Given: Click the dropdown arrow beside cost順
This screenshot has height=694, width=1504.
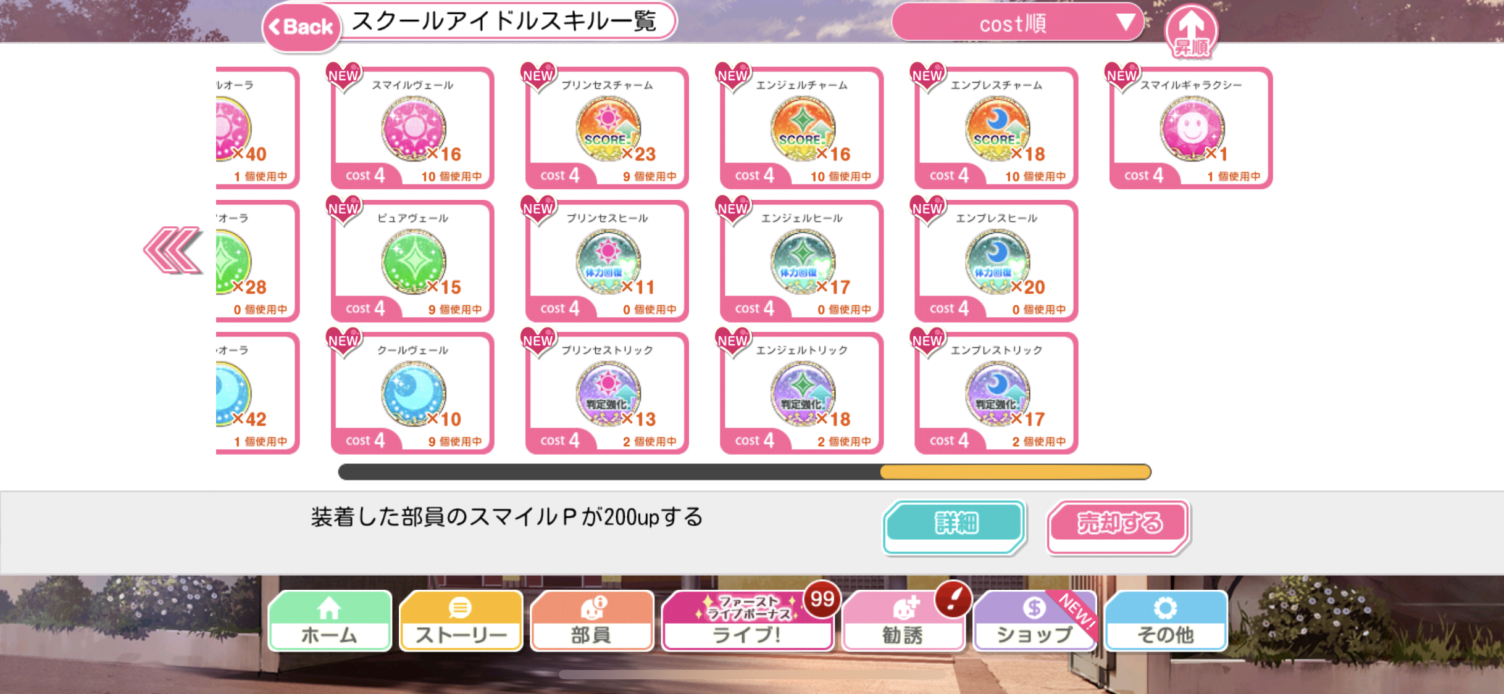Looking at the screenshot, I should tap(1125, 22).
